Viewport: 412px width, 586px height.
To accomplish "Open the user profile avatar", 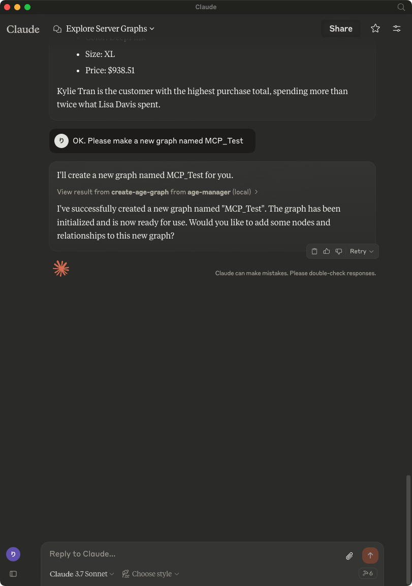I will pyautogui.click(x=13, y=554).
